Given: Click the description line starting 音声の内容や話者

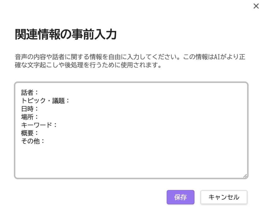Looking at the screenshot, I should [x=130, y=57].
